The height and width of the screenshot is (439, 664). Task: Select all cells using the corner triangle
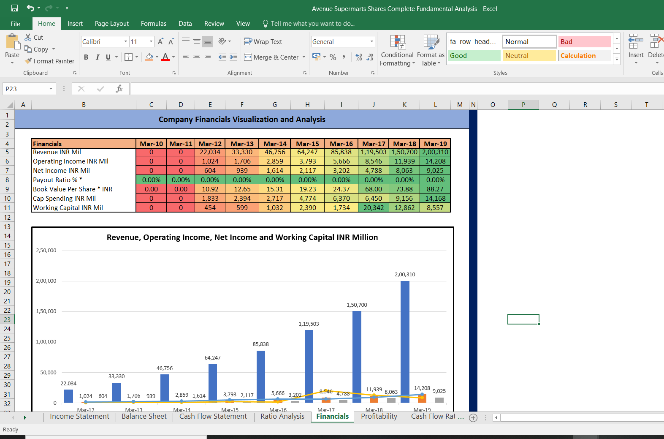pyautogui.click(x=10, y=105)
